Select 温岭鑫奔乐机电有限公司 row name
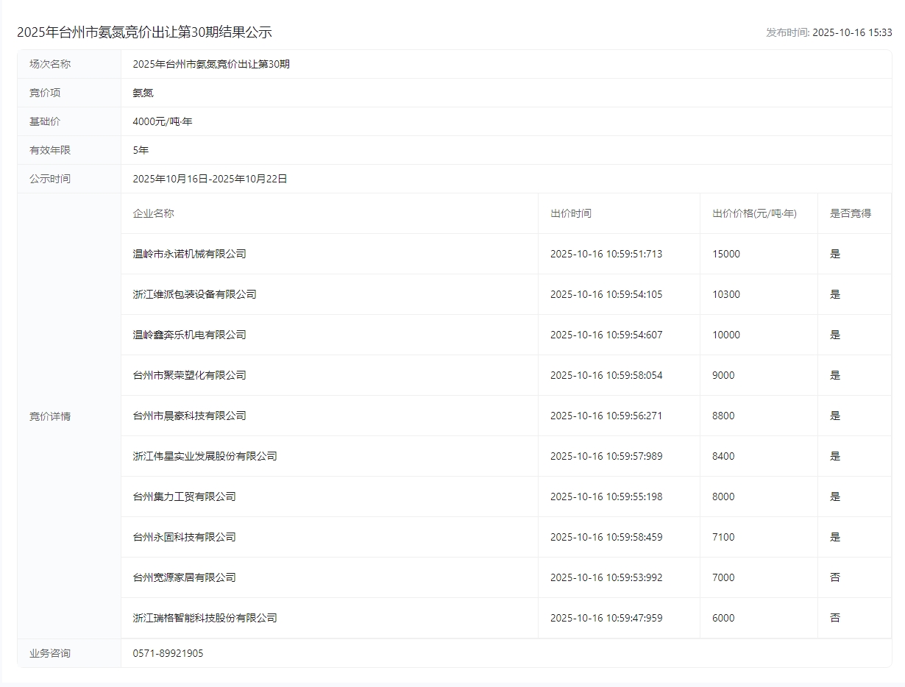Screen dimensions: 905x687 [x=189, y=335]
